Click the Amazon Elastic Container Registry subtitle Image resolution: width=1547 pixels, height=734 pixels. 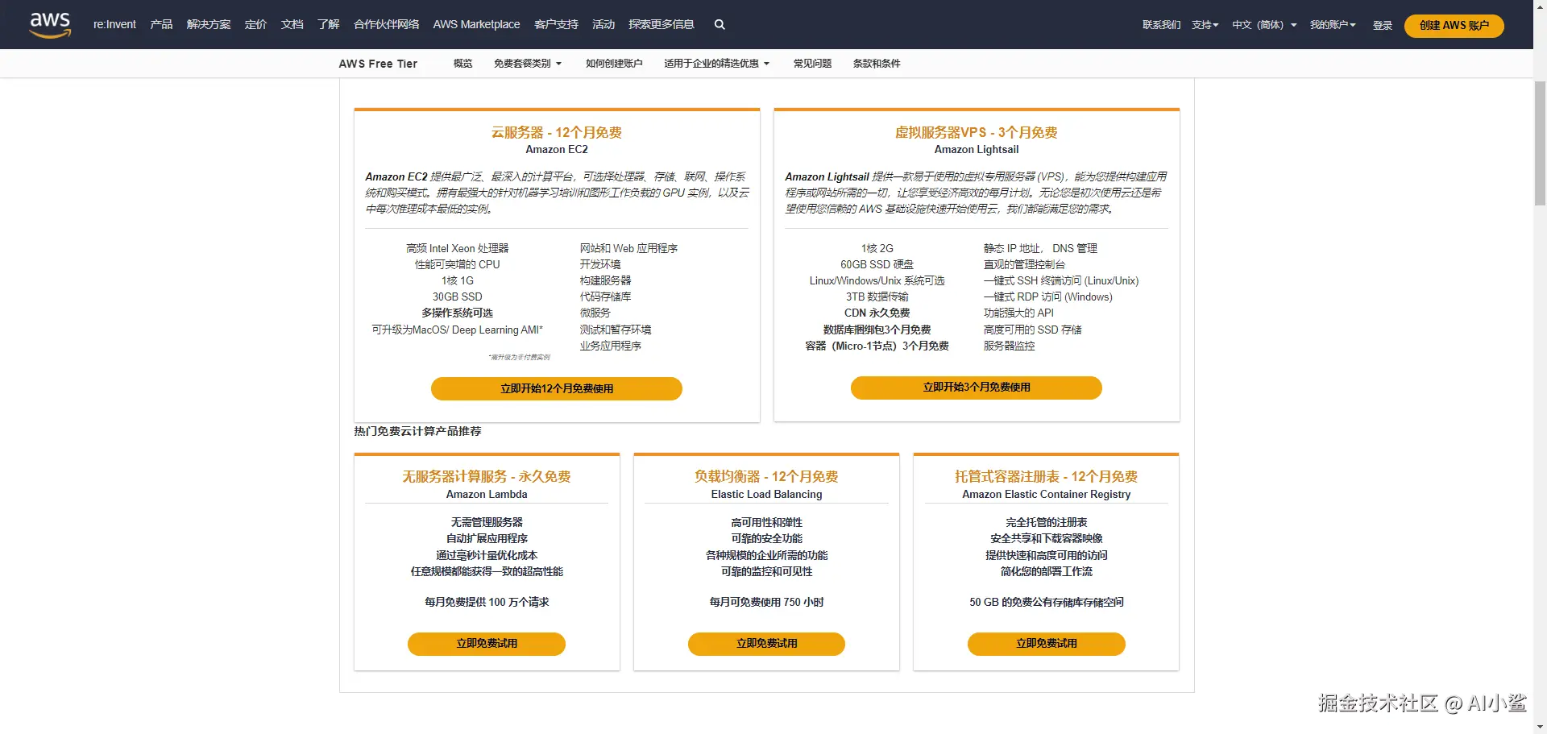tap(1047, 495)
